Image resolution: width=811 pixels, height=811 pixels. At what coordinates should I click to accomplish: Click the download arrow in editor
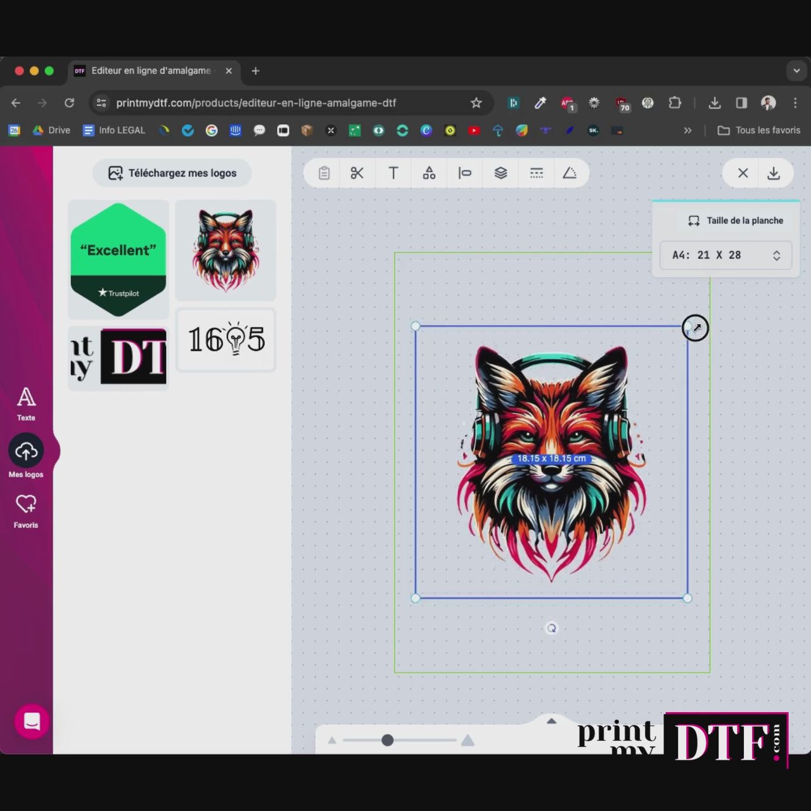pyautogui.click(x=774, y=173)
